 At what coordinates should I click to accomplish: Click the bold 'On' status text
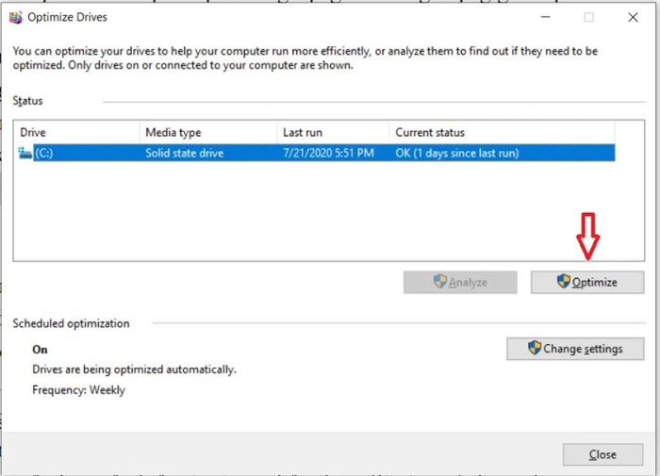point(40,350)
